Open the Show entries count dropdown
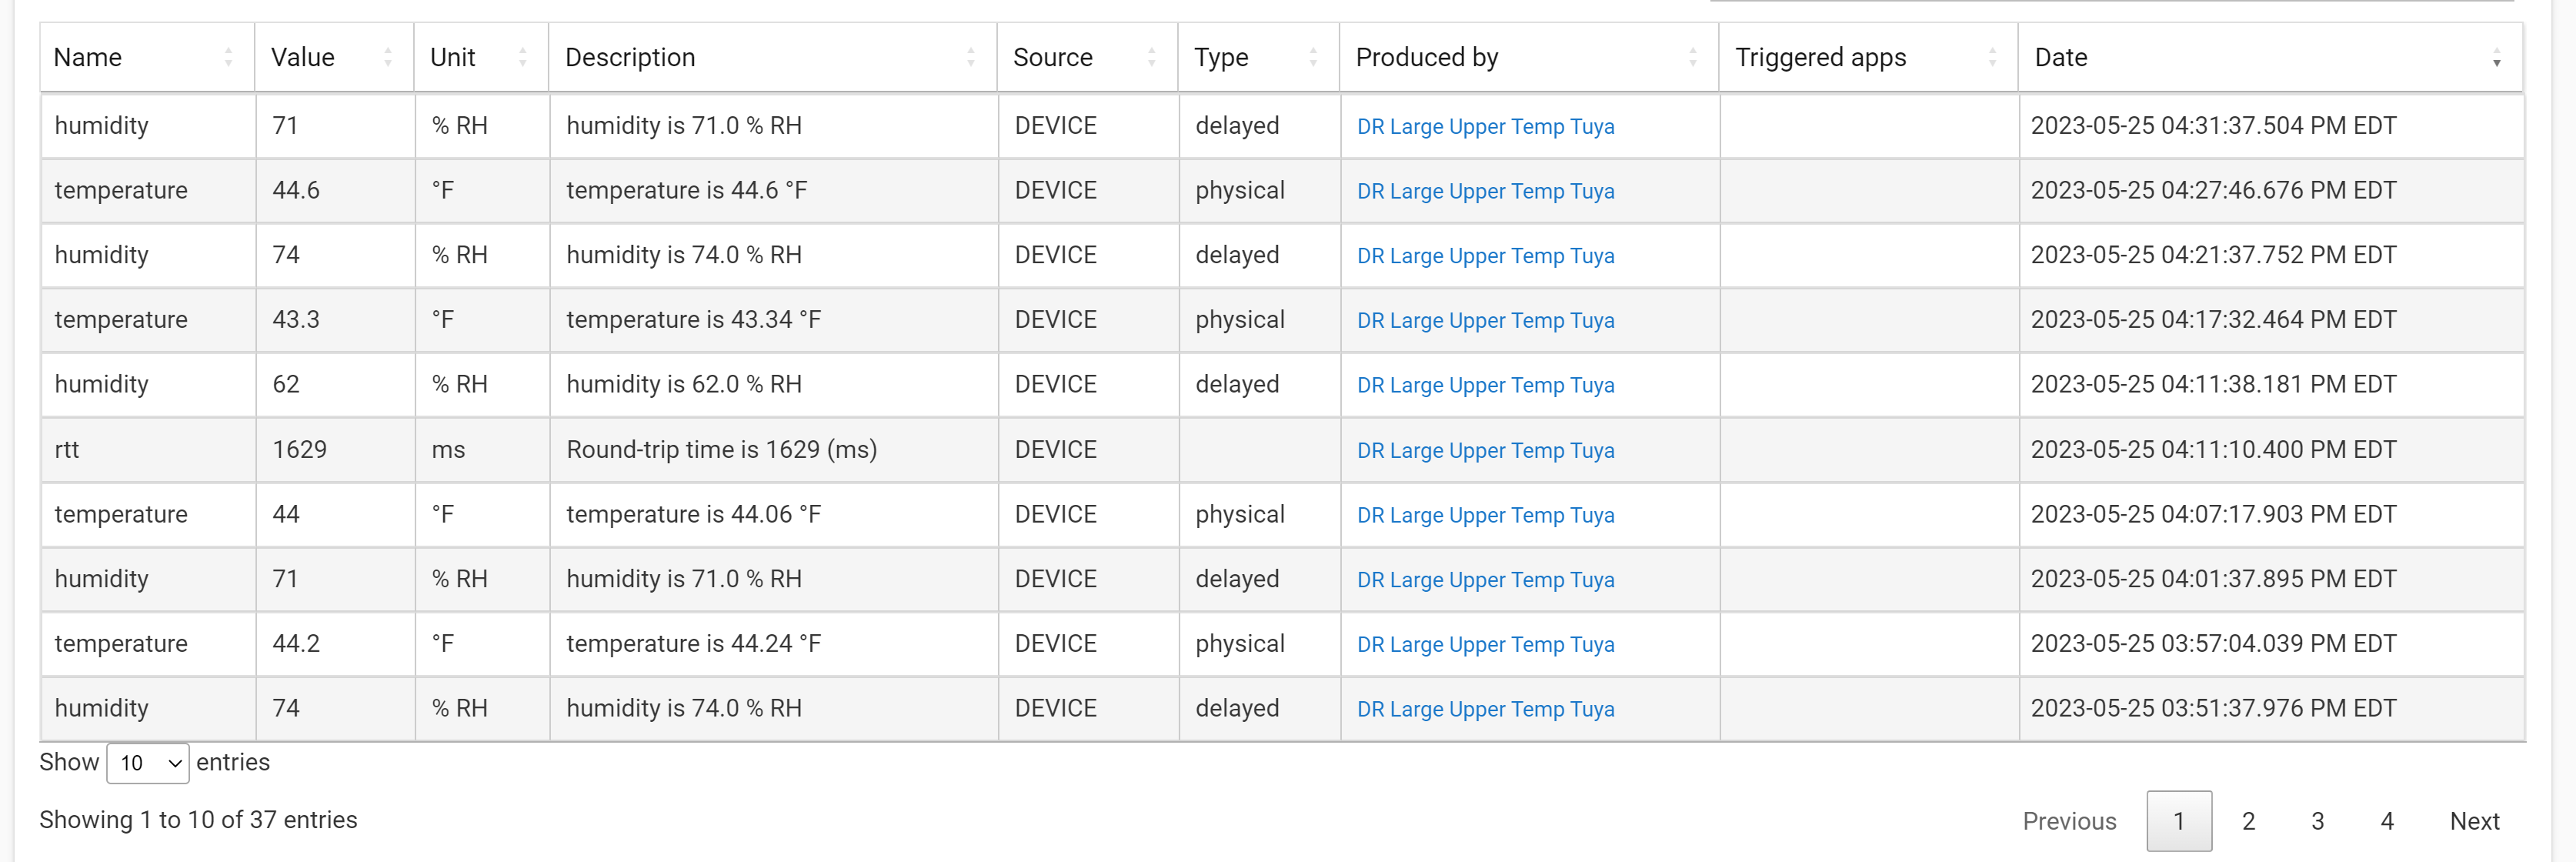The image size is (2576, 862). tap(148, 763)
